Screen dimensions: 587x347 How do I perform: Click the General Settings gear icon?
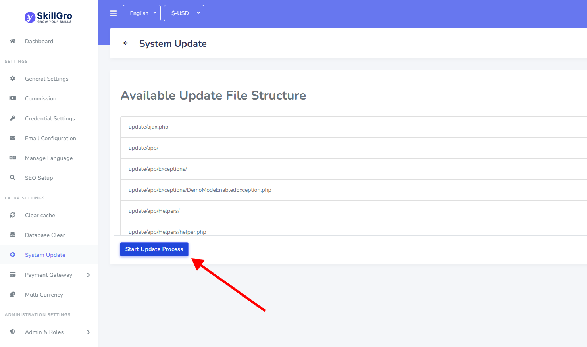pos(13,79)
